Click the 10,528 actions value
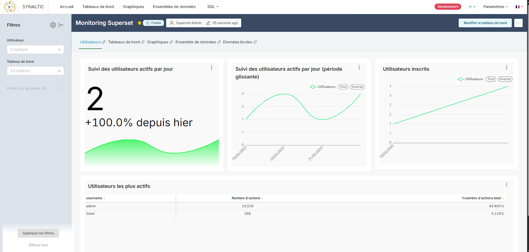This screenshot has height=252, width=529. click(x=248, y=206)
